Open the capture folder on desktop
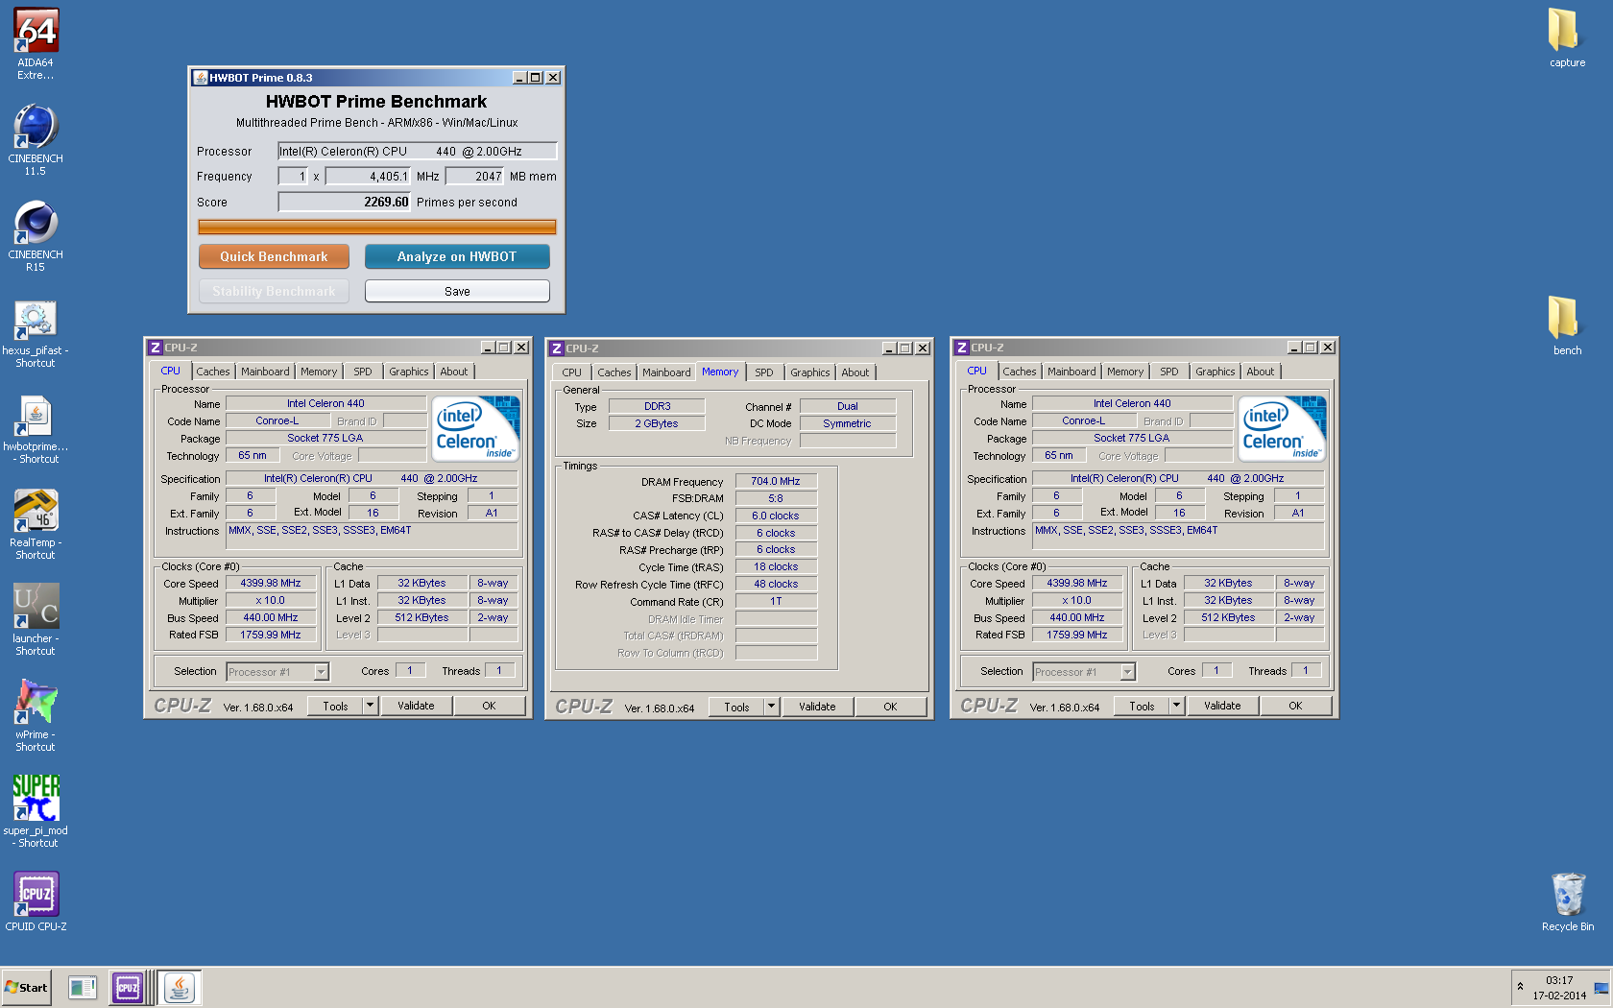The height and width of the screenshot is (1008, 1613). pos(1567,37)
